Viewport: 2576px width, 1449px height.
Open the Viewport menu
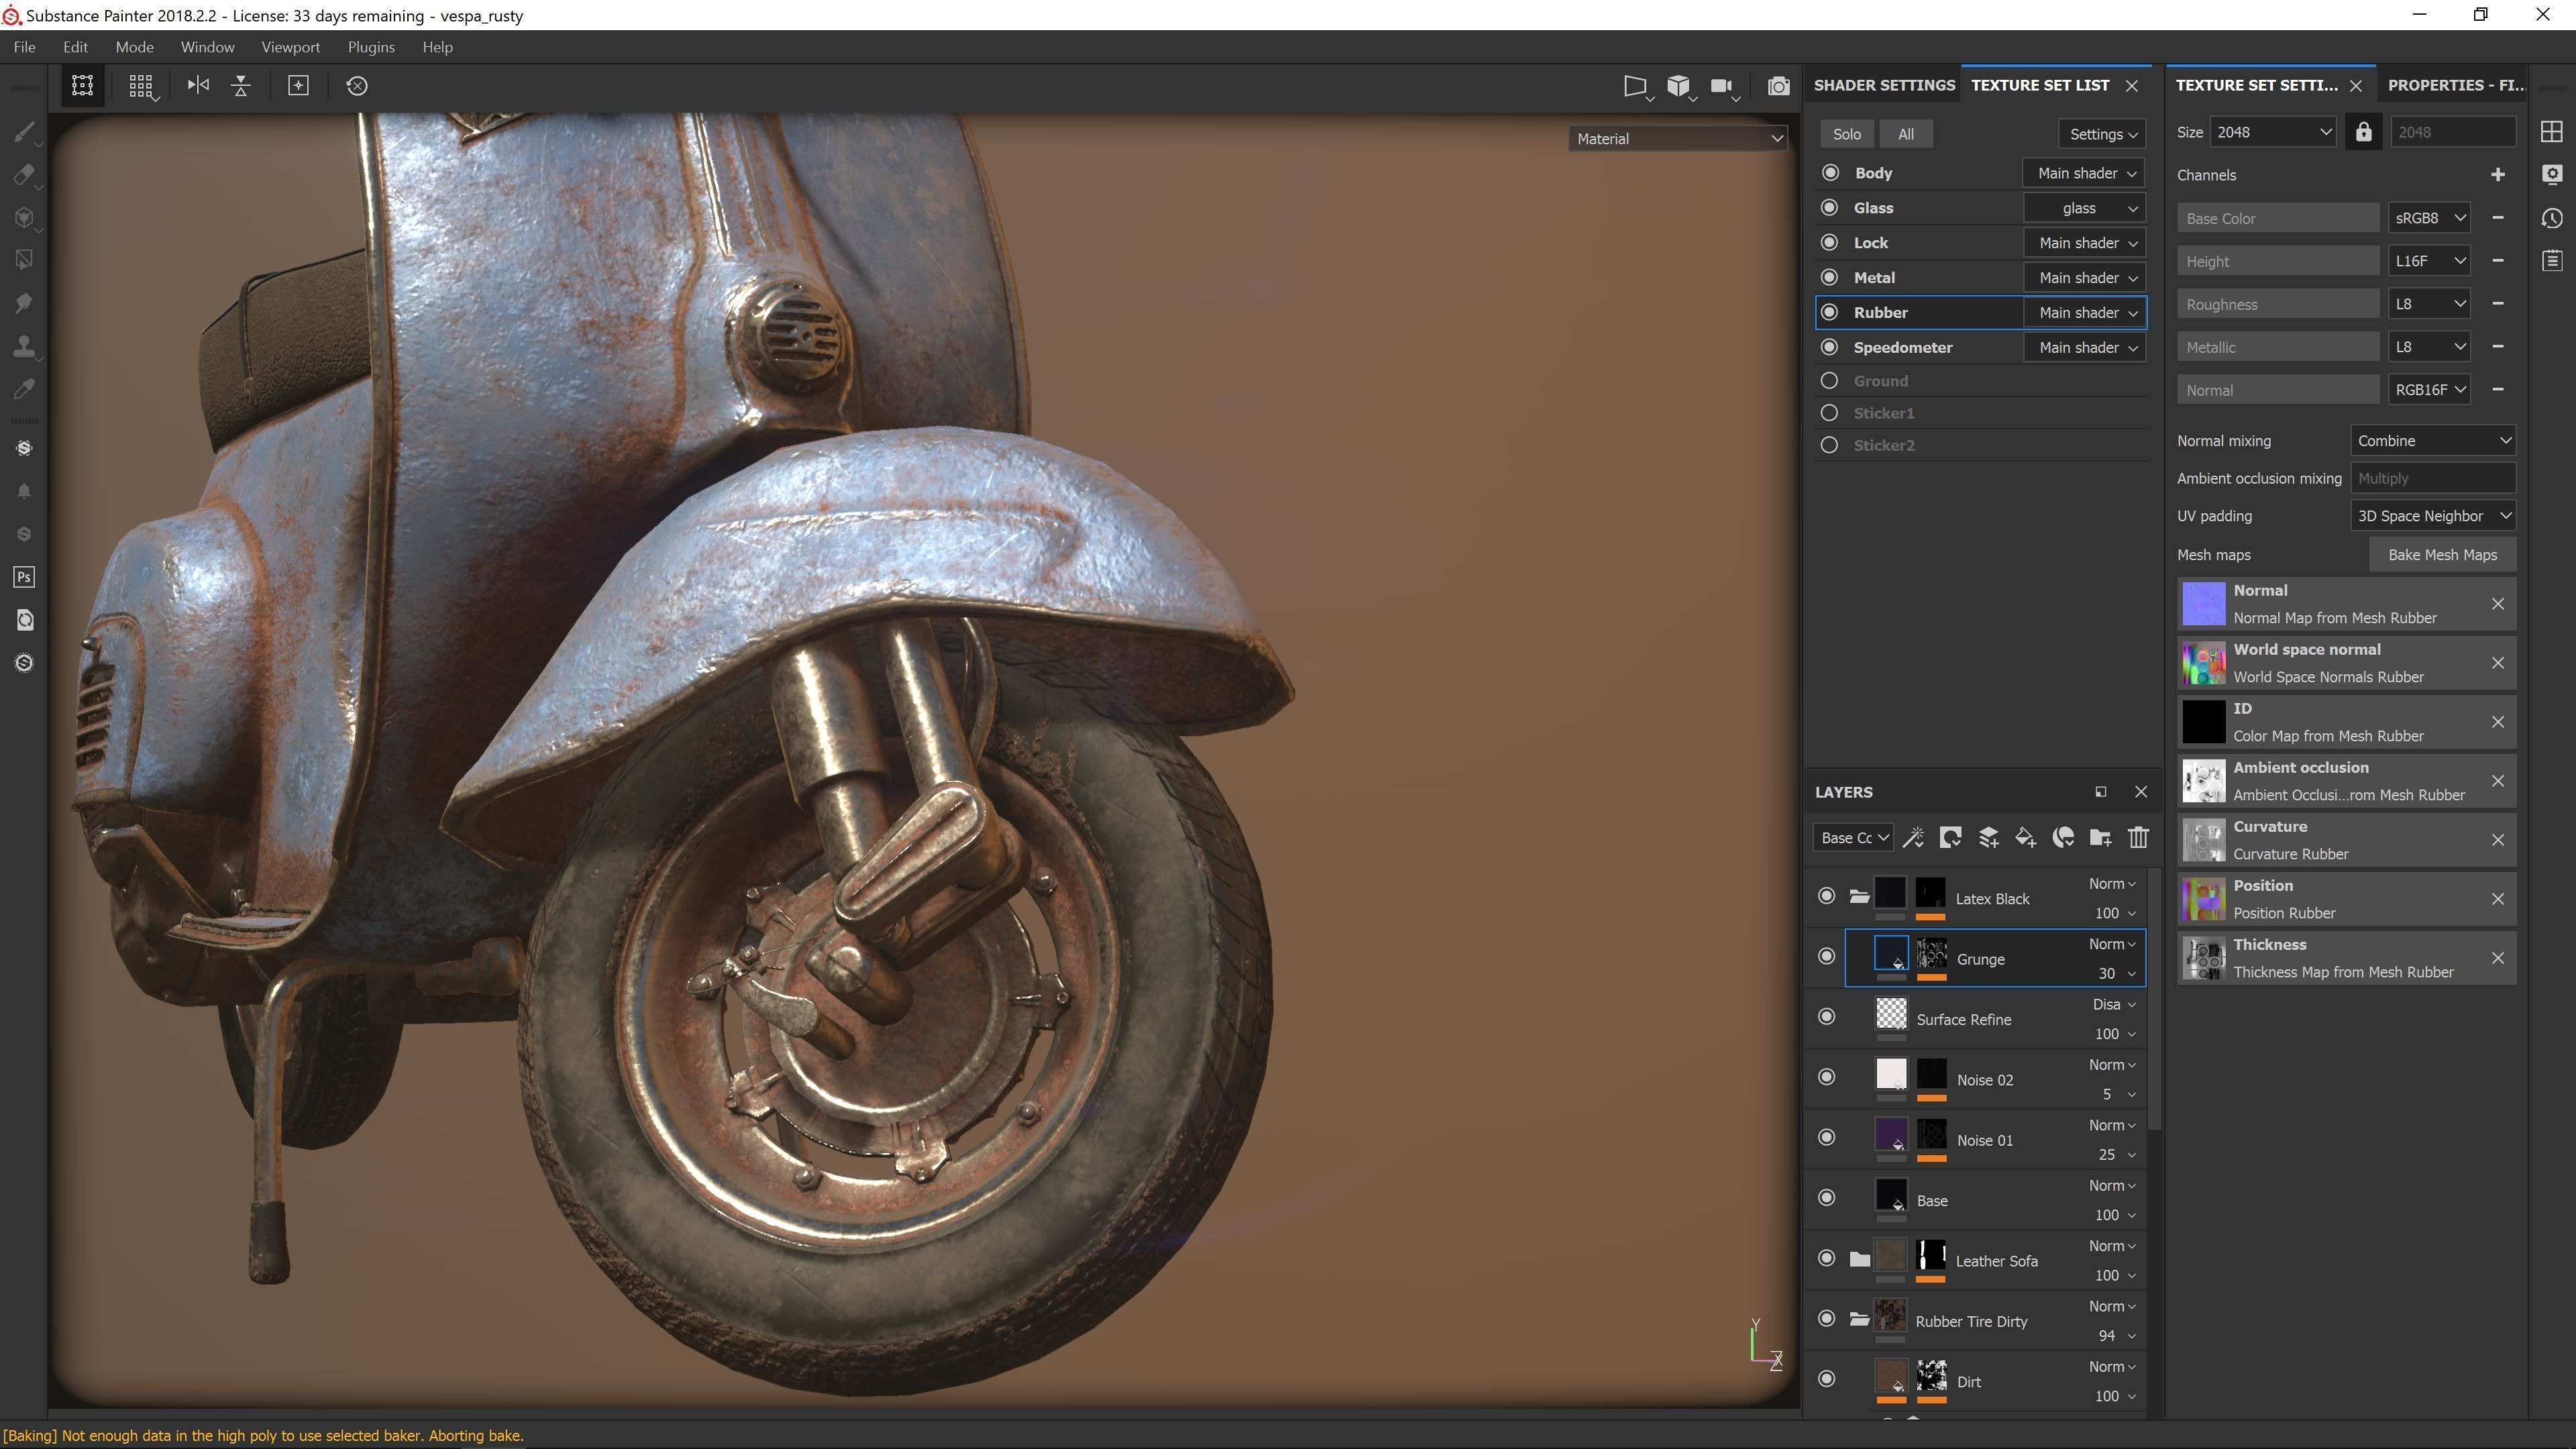coord(290,47)
